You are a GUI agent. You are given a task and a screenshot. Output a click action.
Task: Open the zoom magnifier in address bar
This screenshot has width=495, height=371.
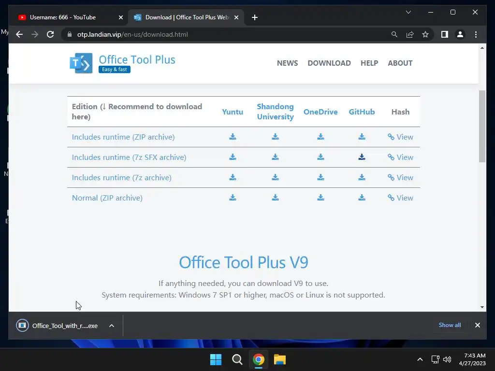point(394,34)
